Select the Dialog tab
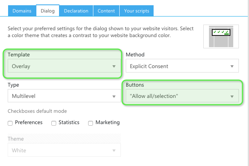This screenshot has width=249, height=166. click(47, 11)
